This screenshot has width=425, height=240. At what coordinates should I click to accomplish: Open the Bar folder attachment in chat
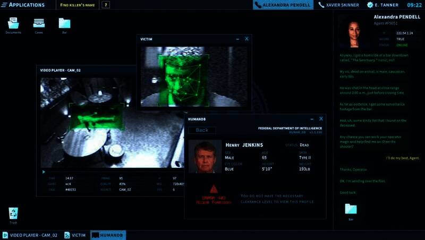(x=351, y=209)
